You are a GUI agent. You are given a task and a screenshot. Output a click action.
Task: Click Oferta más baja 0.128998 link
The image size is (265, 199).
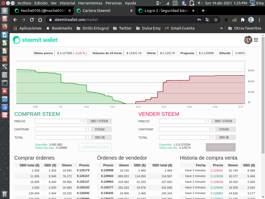click(51, 148)
